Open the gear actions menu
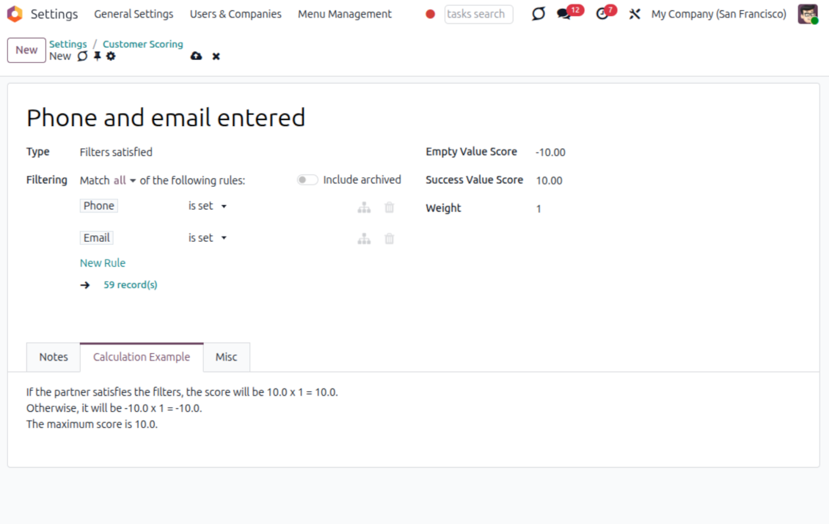Viewport: 829px width, 524px height. point(111,56)
